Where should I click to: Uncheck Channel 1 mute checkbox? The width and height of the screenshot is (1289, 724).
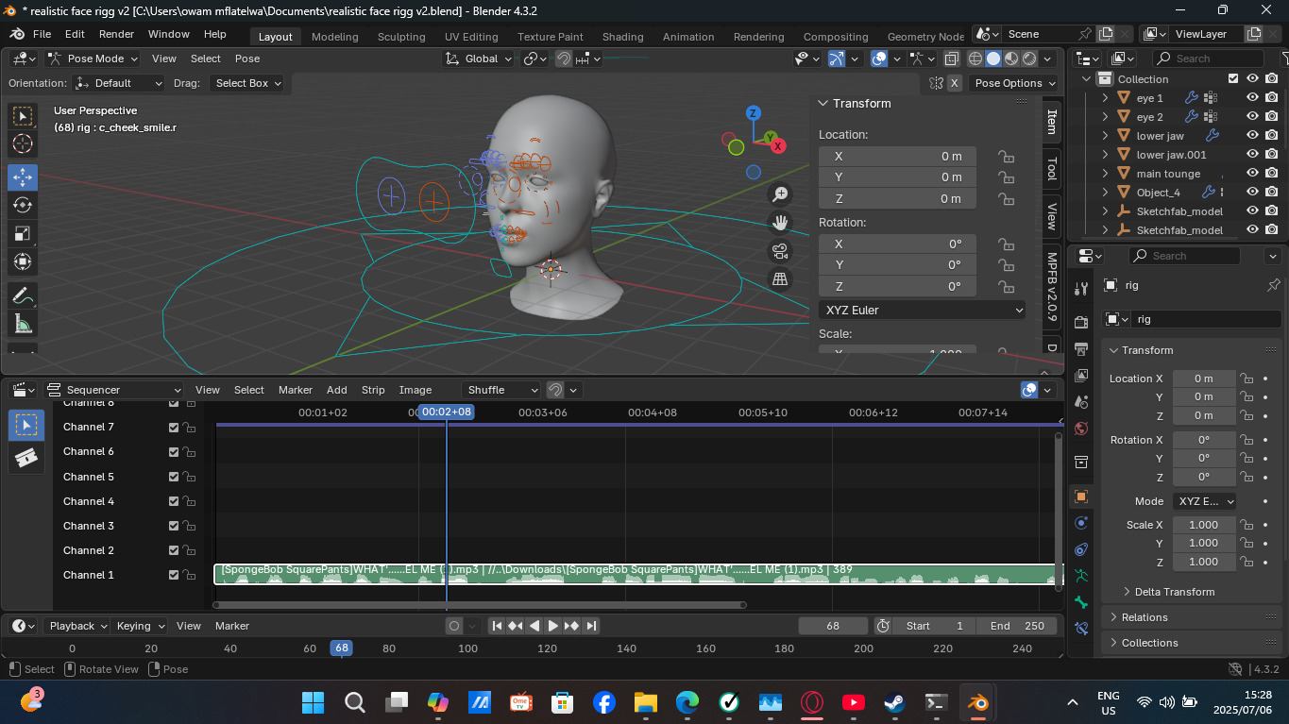174,575
